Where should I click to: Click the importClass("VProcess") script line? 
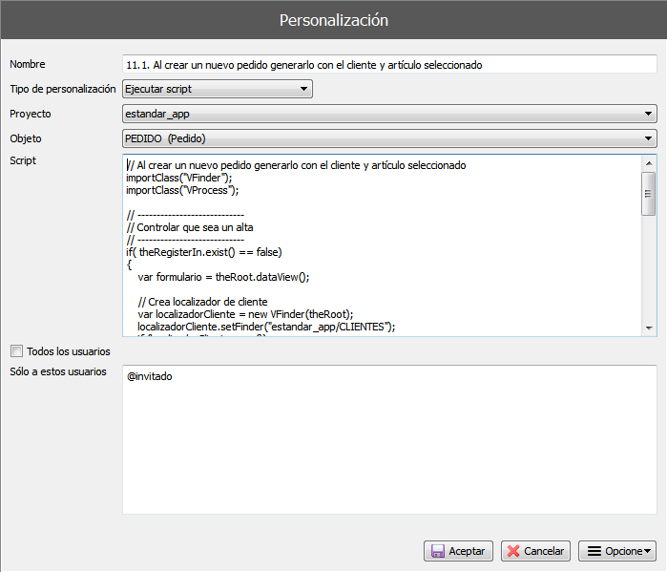[x=182, y=190]
